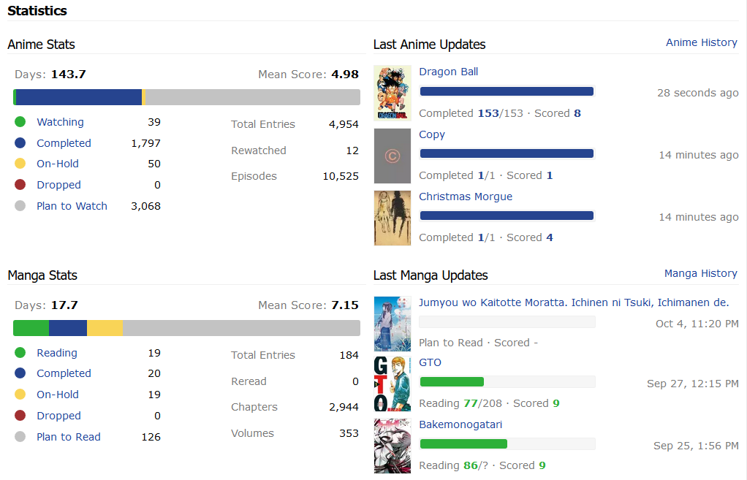Open the Plan to Read list link

click(69, 437)
